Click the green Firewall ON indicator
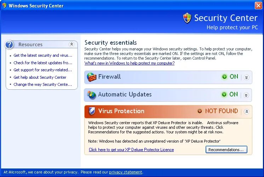264x177 pixels. [x=224, y=77]
